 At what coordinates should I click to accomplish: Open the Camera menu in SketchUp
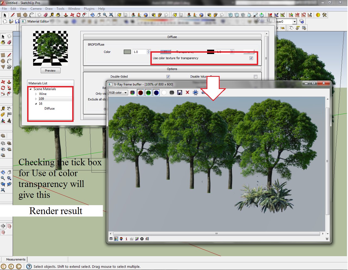[x=36, y=8]
